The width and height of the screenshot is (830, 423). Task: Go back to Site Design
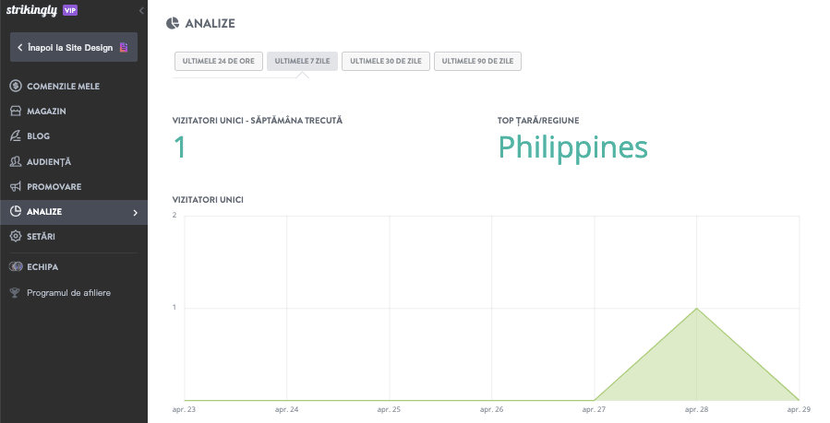pyautogui.click(x=73, y=47)
